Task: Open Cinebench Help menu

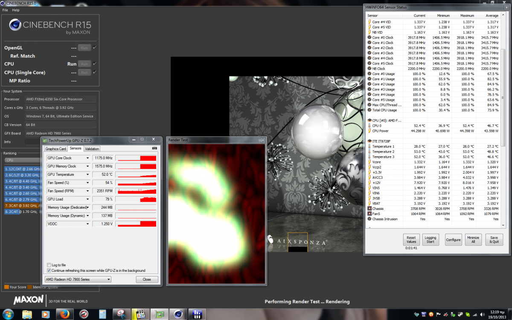Action: pyautogui.click(x=16, y=10)
